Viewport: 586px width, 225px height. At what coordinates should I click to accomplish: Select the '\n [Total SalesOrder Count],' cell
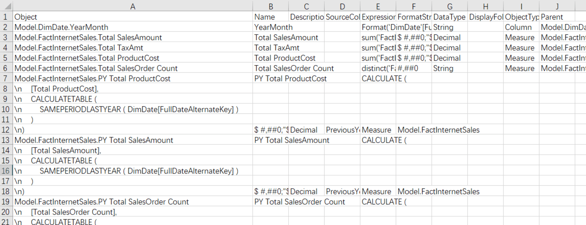(x=132, y=212)
